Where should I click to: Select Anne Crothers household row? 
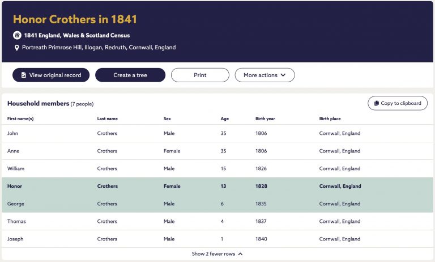pos(217,151)
